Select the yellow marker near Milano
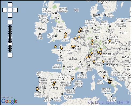Viewport: 132px width, 106px height. (x=94, y=61)
